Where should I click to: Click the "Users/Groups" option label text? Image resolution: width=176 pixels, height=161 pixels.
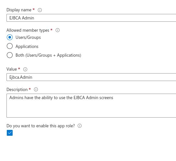pyautogui.click(x=28, y=37)
